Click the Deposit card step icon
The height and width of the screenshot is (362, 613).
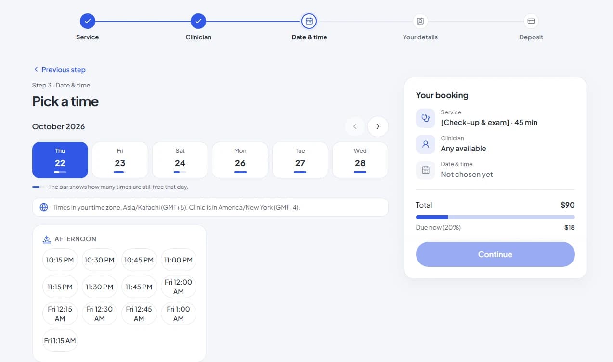[x=531, y=21]
